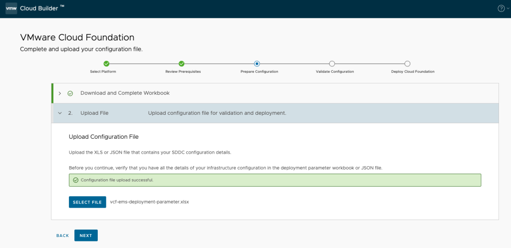
Task: Click 'Upload configuration file for validation and deployment.' description
Action: coord(217,113)
